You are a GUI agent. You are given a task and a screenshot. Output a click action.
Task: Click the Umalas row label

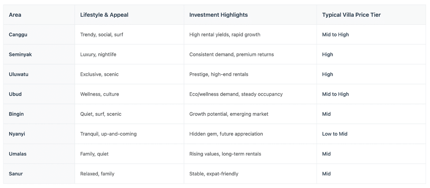(x=18, y=154)
